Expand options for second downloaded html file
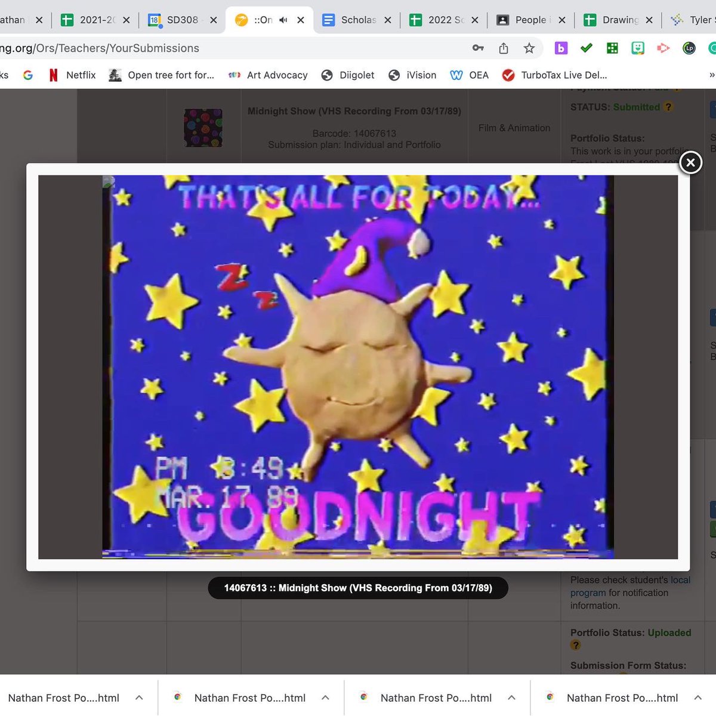This screenshot has height=716, width=716. click(x=326, y=698)
